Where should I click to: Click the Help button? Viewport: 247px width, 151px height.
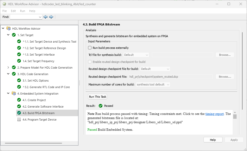(x=213, y=140)
